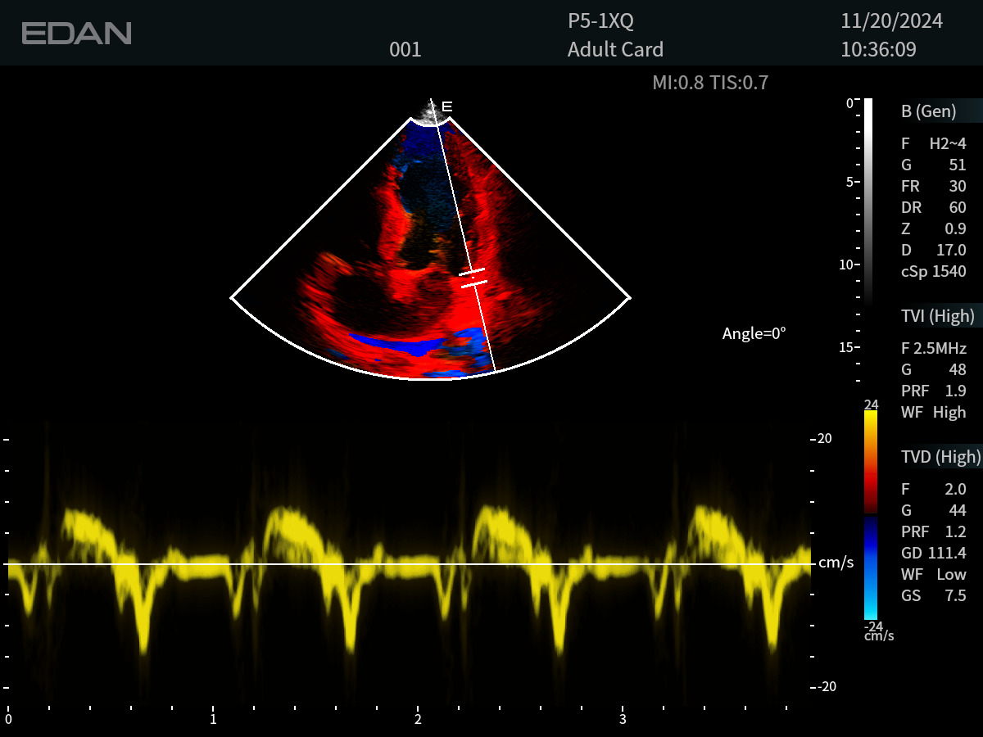
Task: Click the E probe orientation marker
Action: (x=447, y=106)
